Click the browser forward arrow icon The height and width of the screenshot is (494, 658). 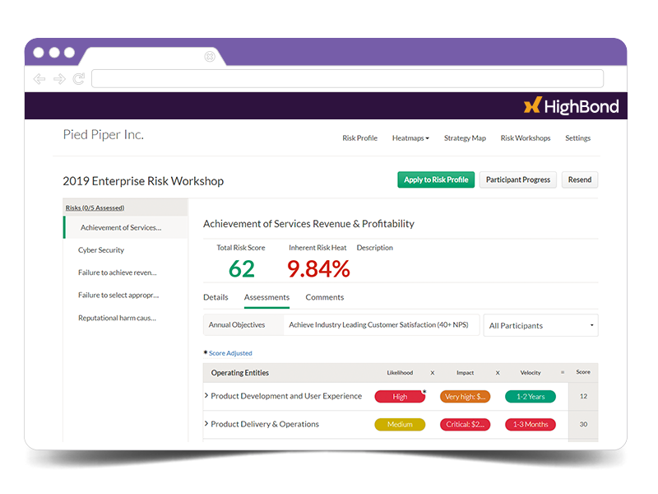(x=59, y=79)
